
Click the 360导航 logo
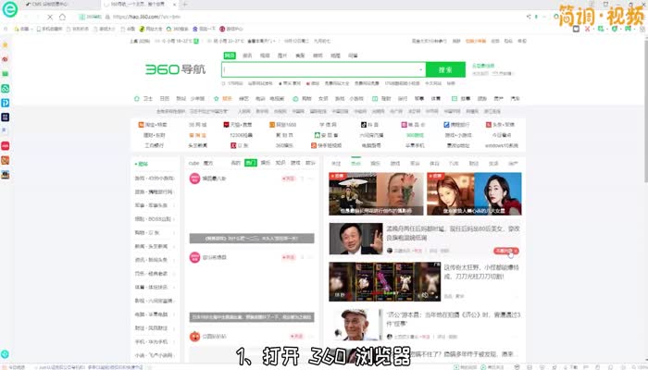click(x=175, y=69)
